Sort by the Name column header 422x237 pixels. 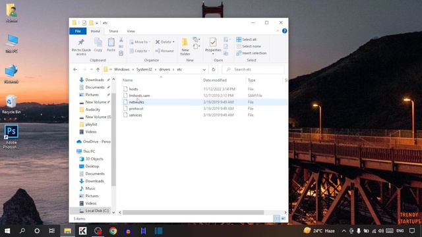(127, 80)
